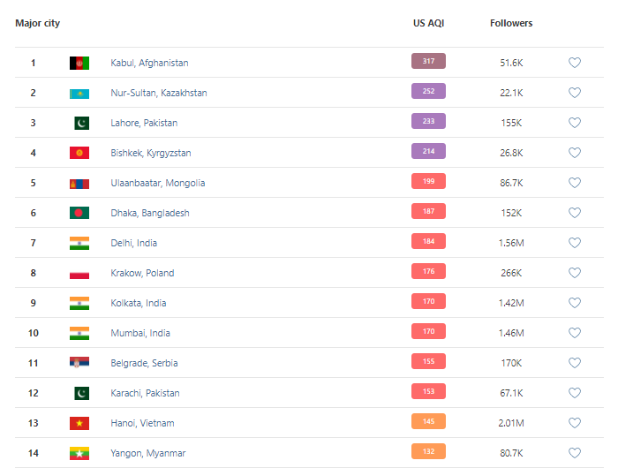Open the Nur-Sultan, Kazakhstan city link

click(159, 93)
